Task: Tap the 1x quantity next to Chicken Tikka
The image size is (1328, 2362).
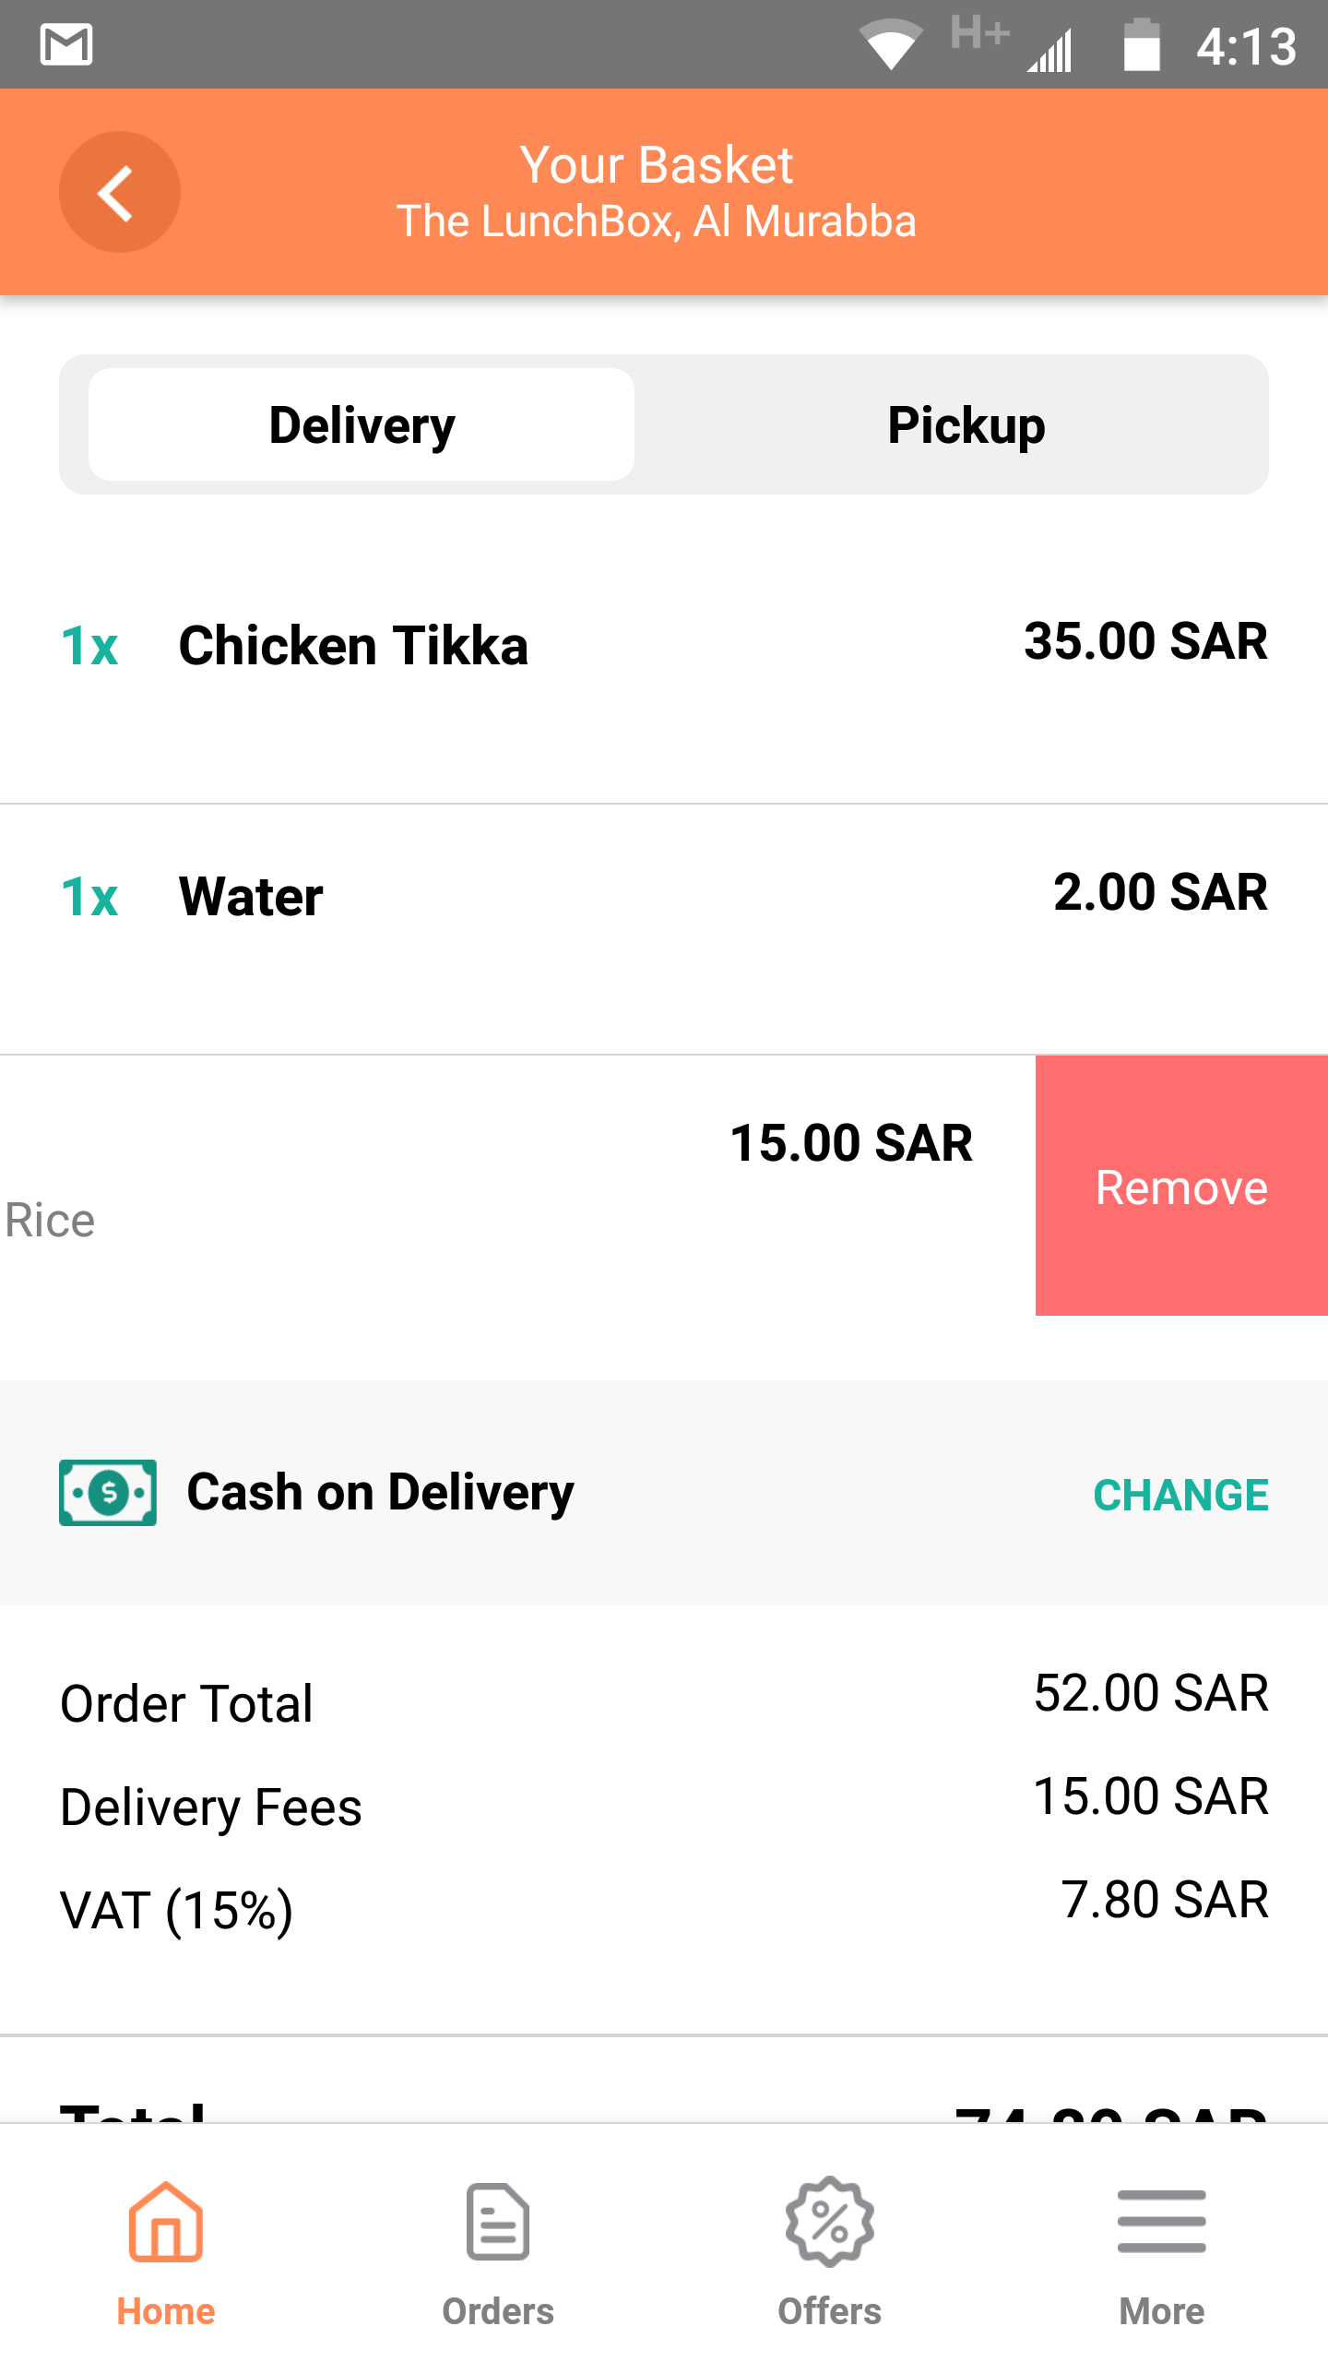Action: pyautogui.click(x=89, y=645)
